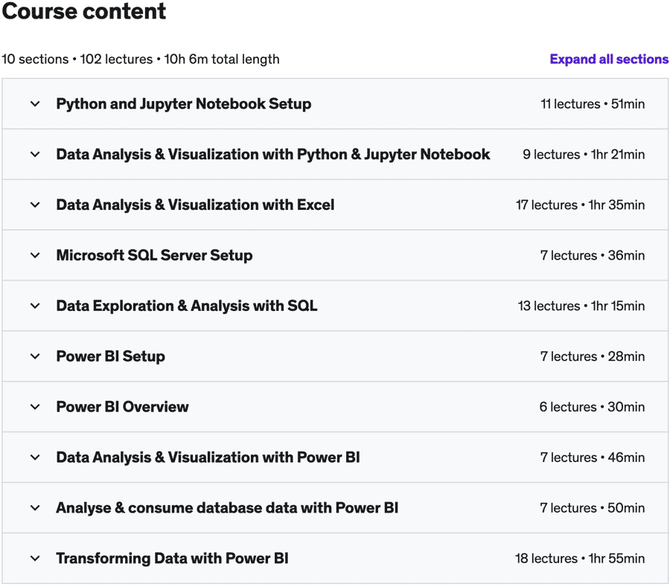Image resolution: width=670 pixels, height=587 pixels.
Task: Expand chevron for Power BI Overview
Action: point(35,407)
